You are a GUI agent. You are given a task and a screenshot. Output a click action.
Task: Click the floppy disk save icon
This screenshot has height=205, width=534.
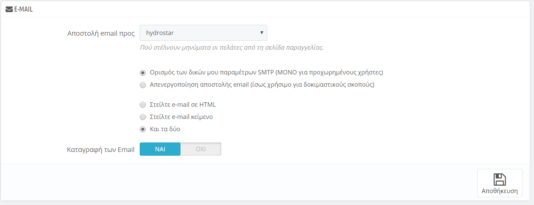[499, 179]
